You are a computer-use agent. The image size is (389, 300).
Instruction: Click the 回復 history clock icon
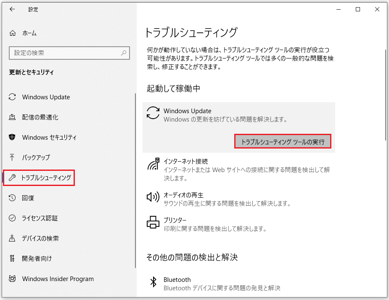[13, 198]
